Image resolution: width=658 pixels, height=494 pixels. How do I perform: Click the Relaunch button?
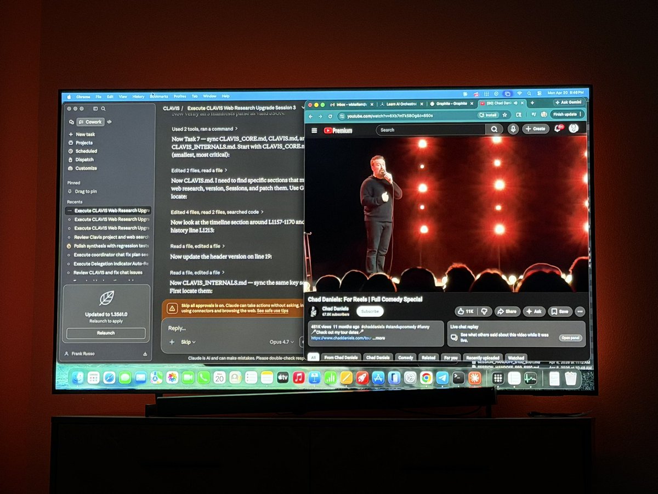(x=106, y=333)
